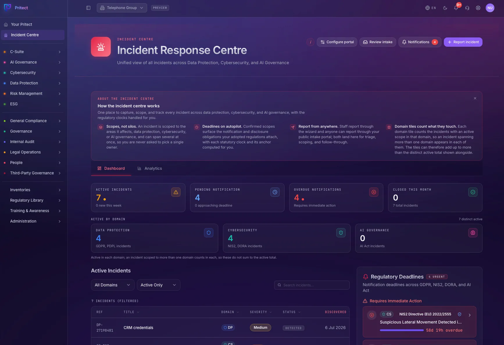Expand the C-Suite menu
Image resolution: width=504 pixels, height=345 pixels.
tap(33, 52)
